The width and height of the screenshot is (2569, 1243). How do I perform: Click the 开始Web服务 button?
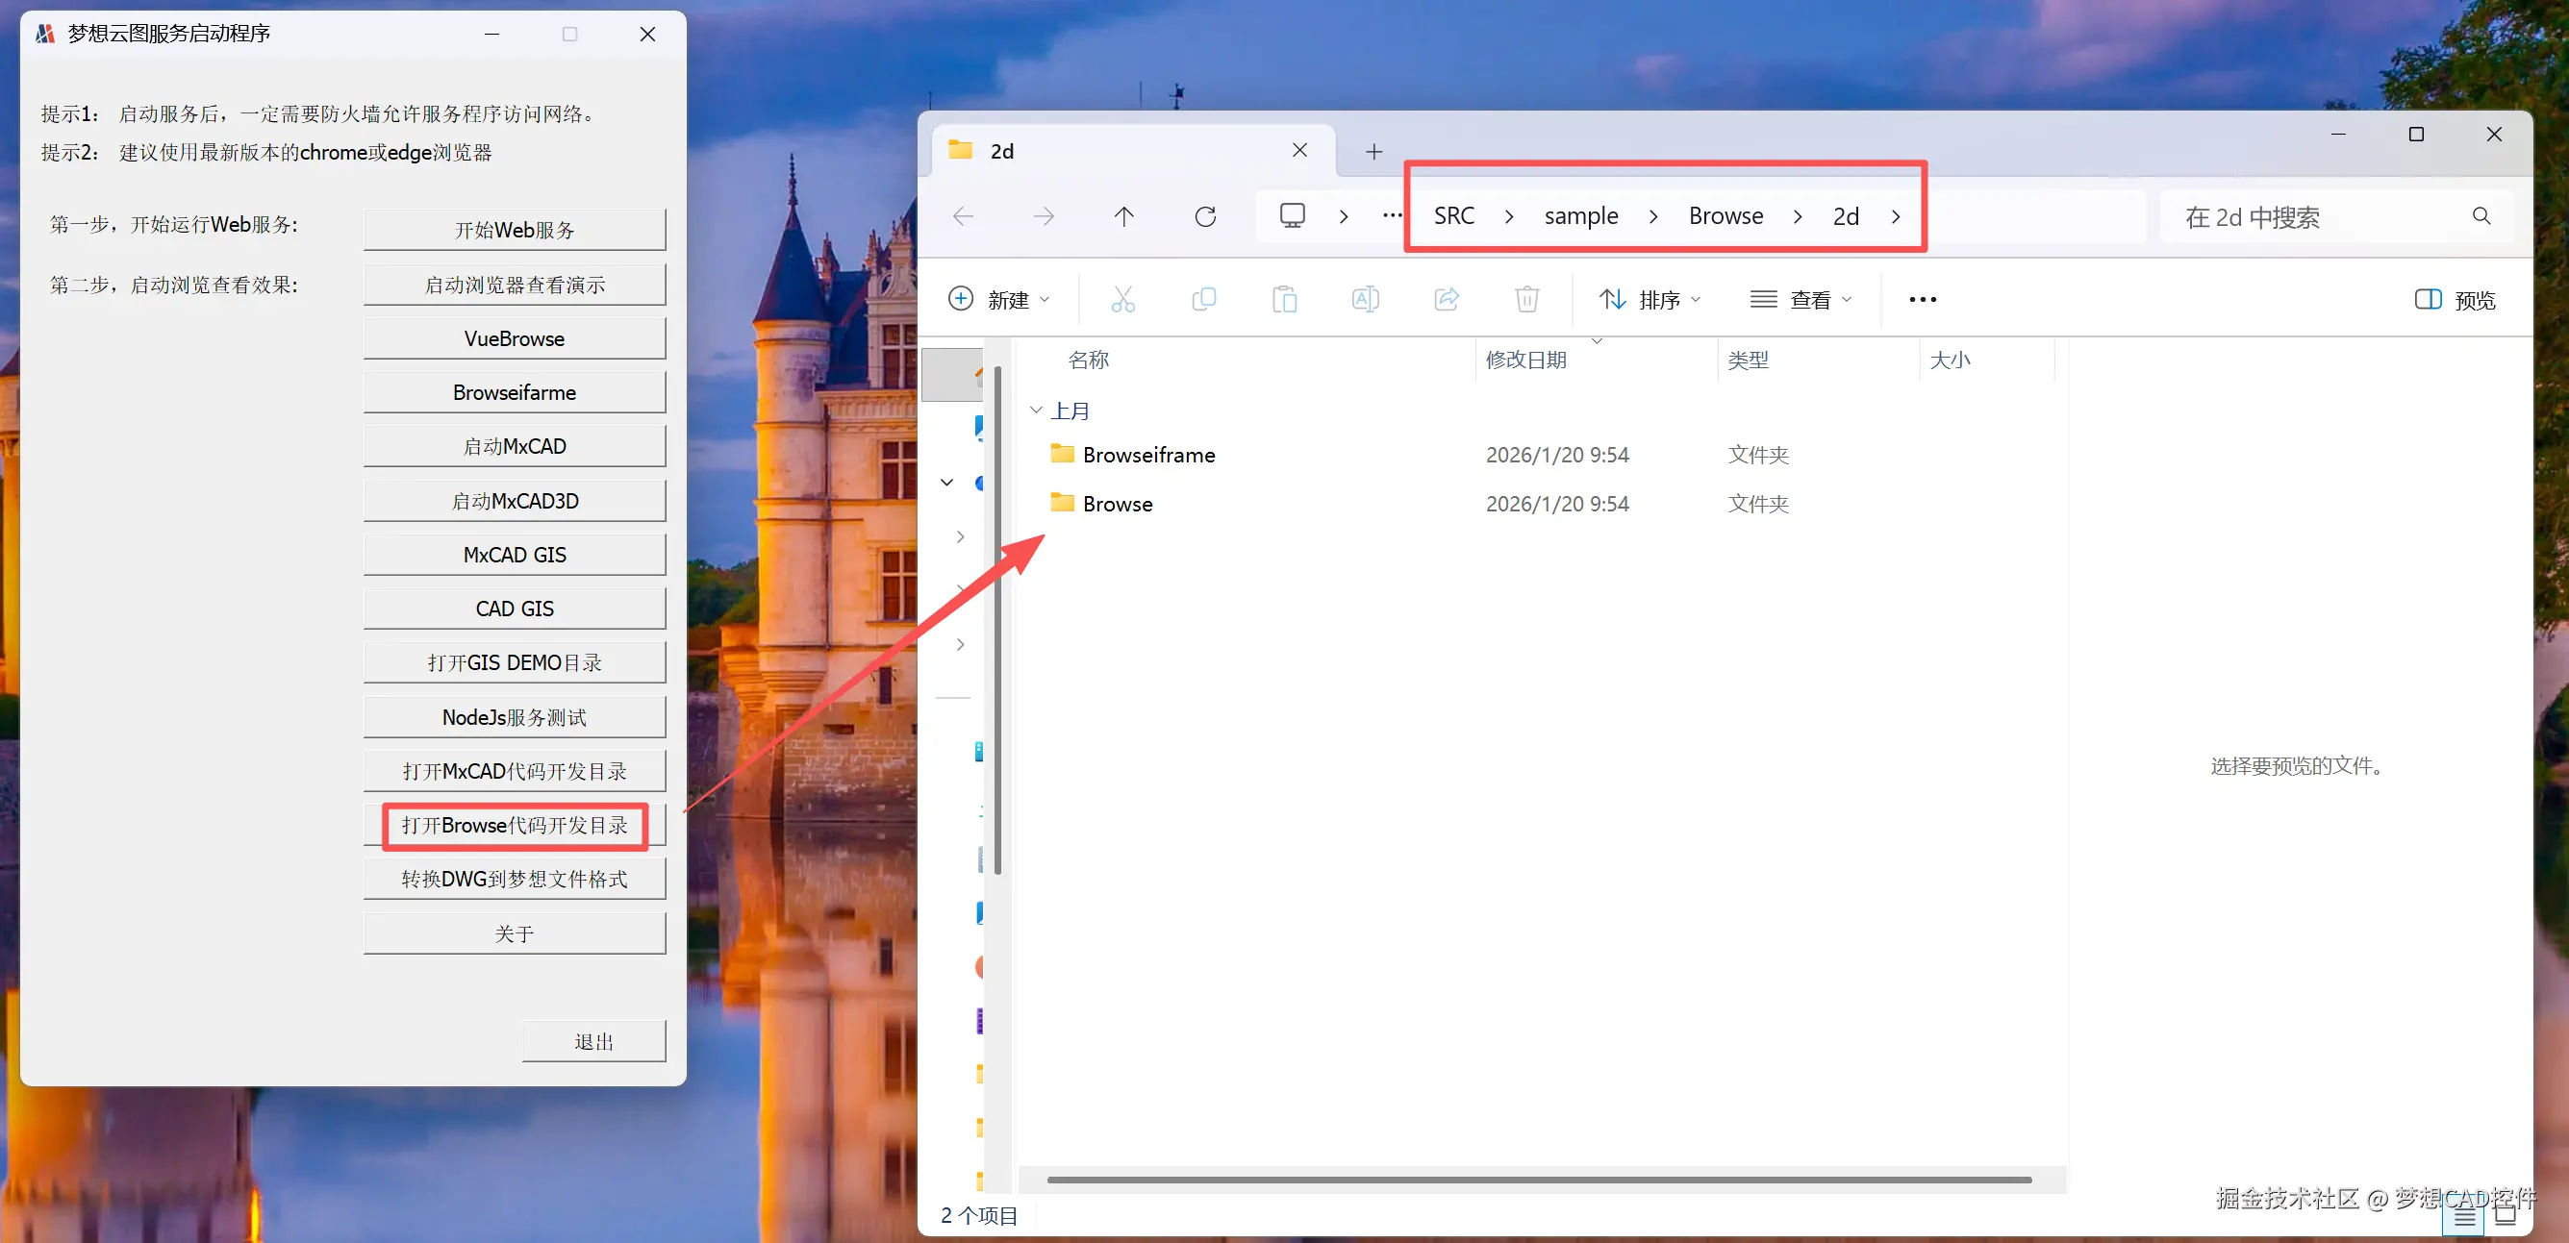(x=515, y=231)
